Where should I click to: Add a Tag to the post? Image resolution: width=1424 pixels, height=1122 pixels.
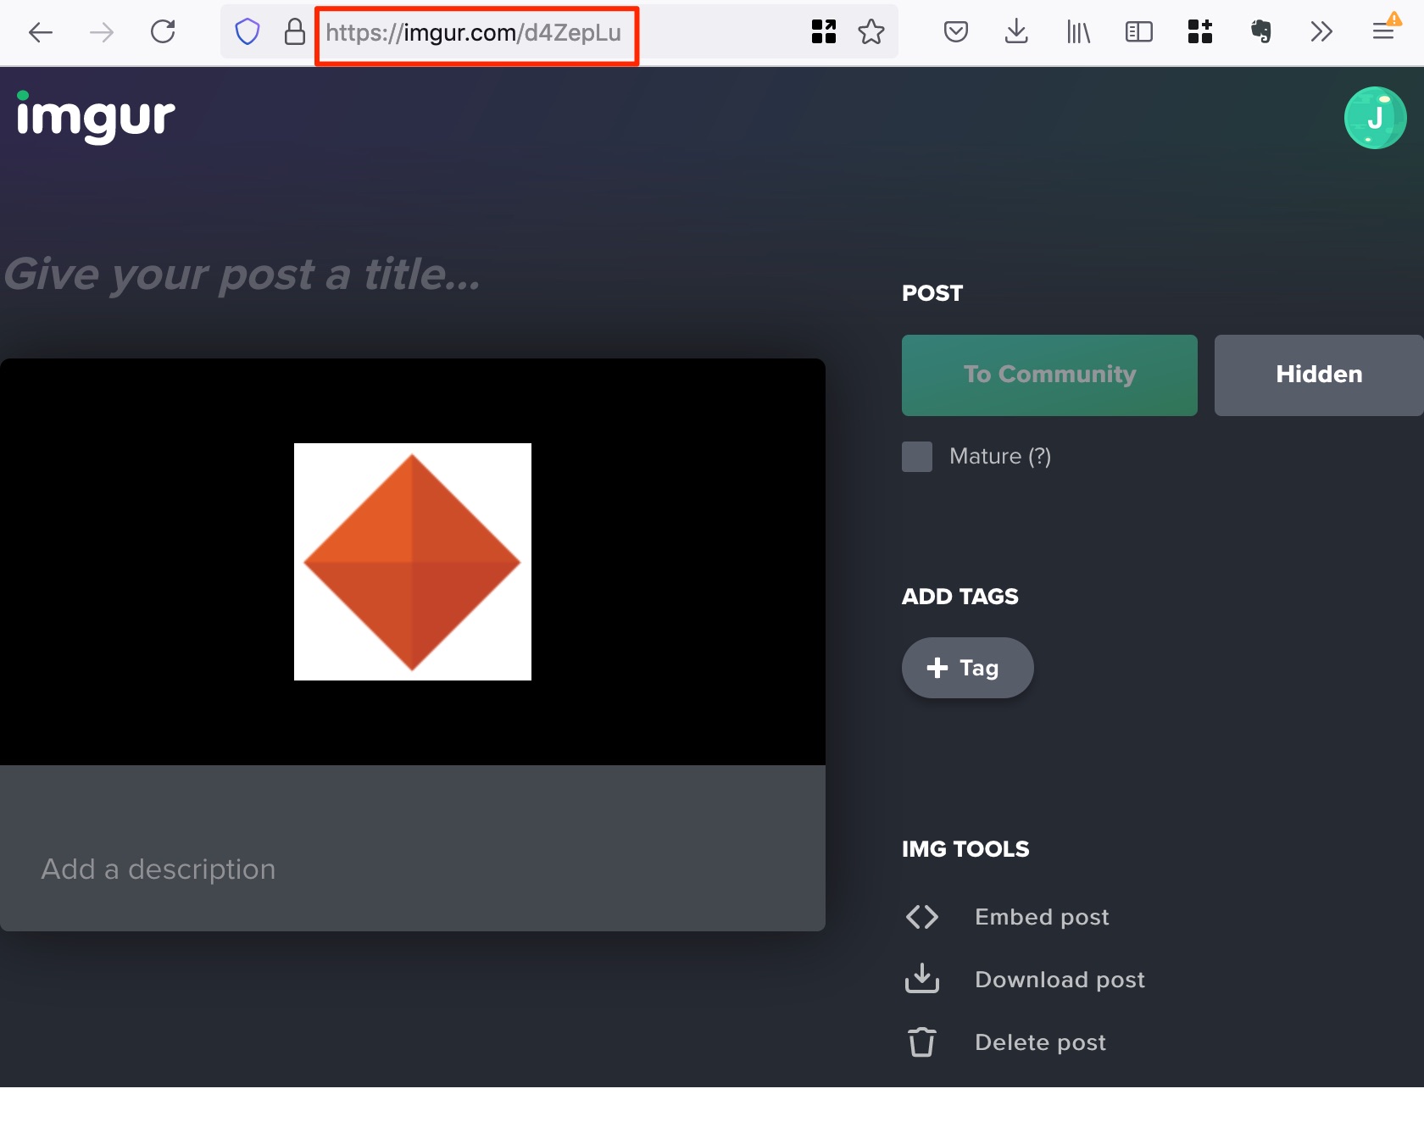[967, 668]
